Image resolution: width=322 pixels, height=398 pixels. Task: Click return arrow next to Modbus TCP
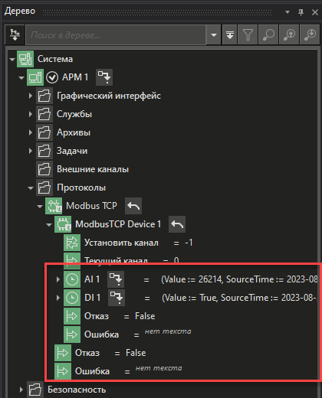coord(133,206)
